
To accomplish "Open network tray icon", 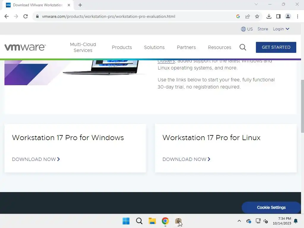I will (x=258, y=221).
